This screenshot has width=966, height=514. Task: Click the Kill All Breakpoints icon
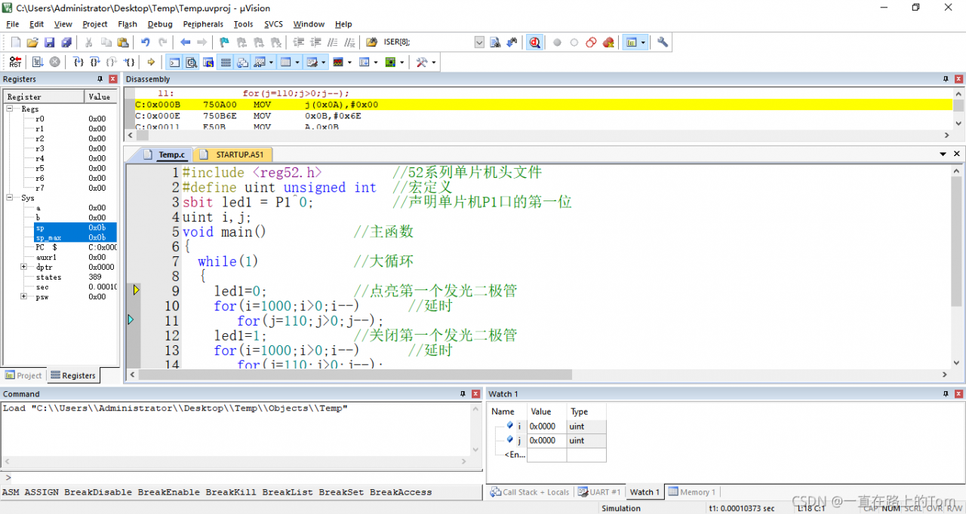click(x=608, y=43)
